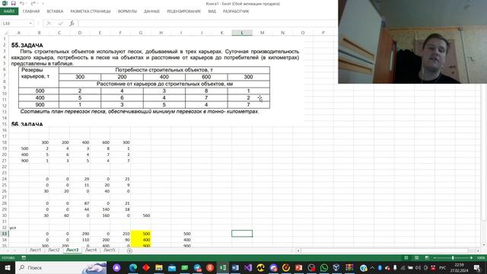Viewport: 487px width, 274px height.
Task: Open the ФАЙЛ tab
Action: click(x=9, y=11)
